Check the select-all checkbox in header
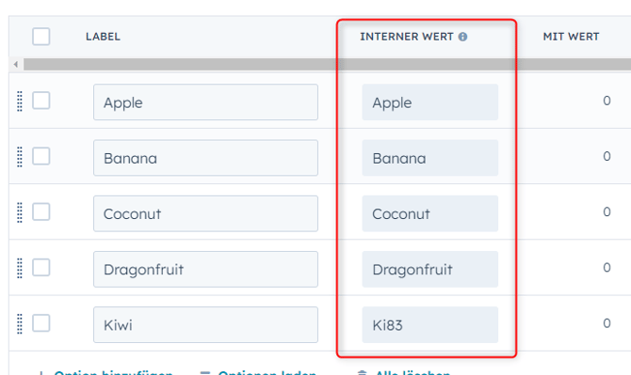Viewport: 631px width, 375px height. click(x=41, y=36)
